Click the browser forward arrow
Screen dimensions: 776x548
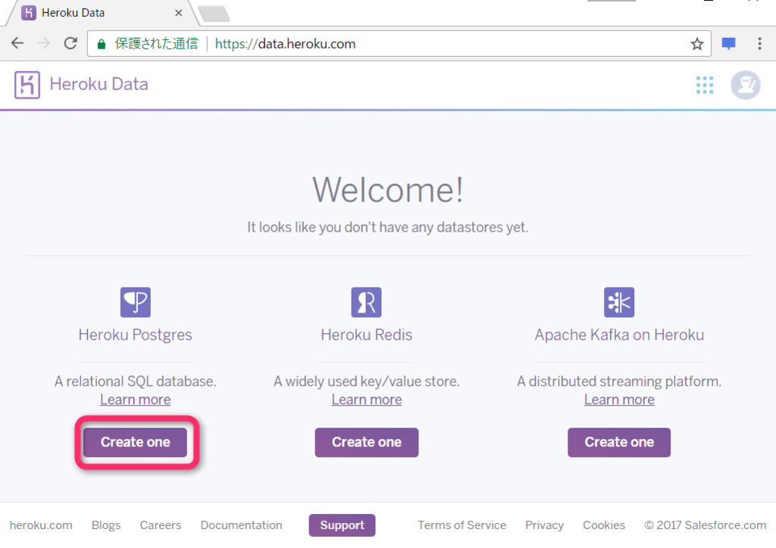coord(44,43)
